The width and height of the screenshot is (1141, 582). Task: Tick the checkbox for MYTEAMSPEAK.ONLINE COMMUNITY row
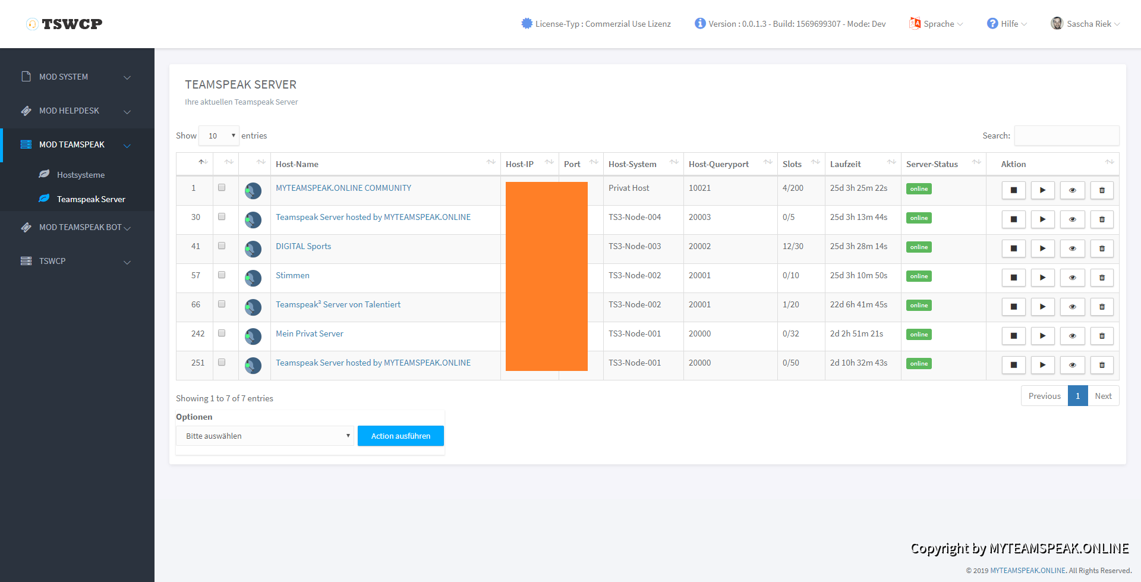click(x=222, y=187)
